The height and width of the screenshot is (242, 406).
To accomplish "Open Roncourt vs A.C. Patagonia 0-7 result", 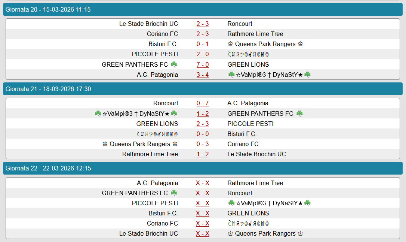I will point(203,103).
